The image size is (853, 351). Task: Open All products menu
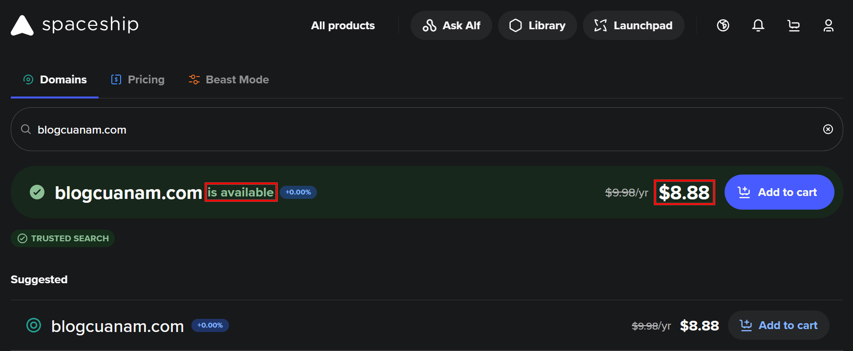343,25
